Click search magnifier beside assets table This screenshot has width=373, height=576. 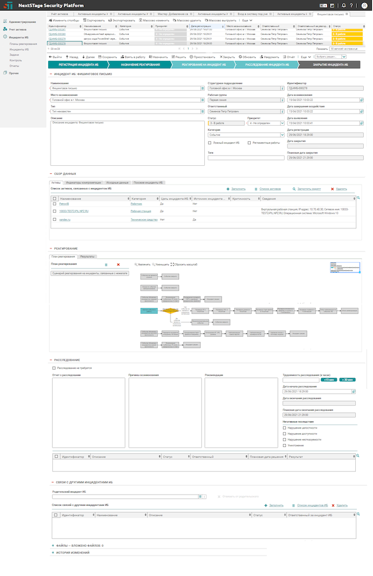pyautogui.click(x=358, y=198)
